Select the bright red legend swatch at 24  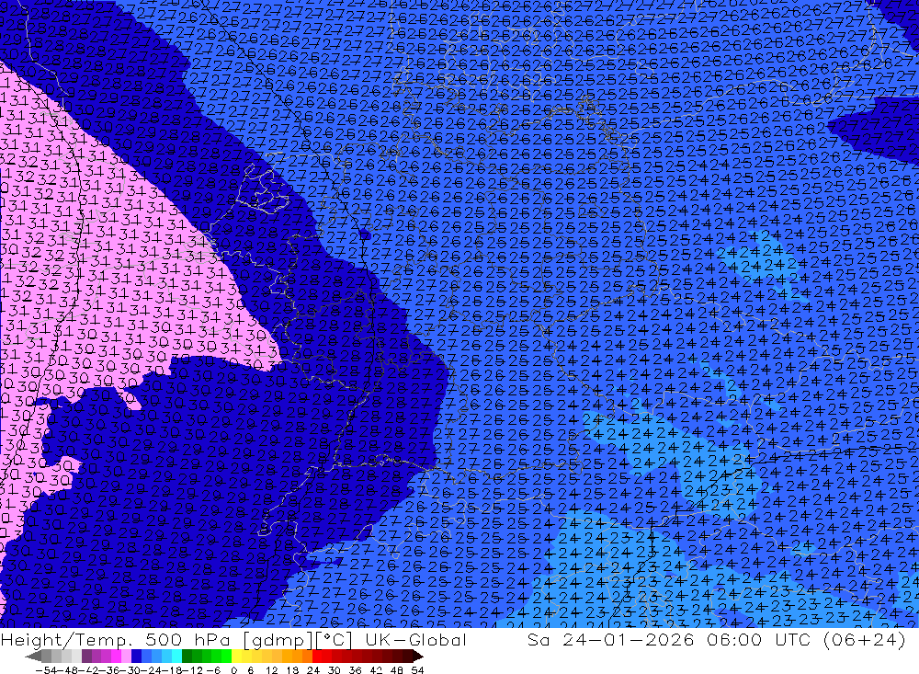click(317, 656)
